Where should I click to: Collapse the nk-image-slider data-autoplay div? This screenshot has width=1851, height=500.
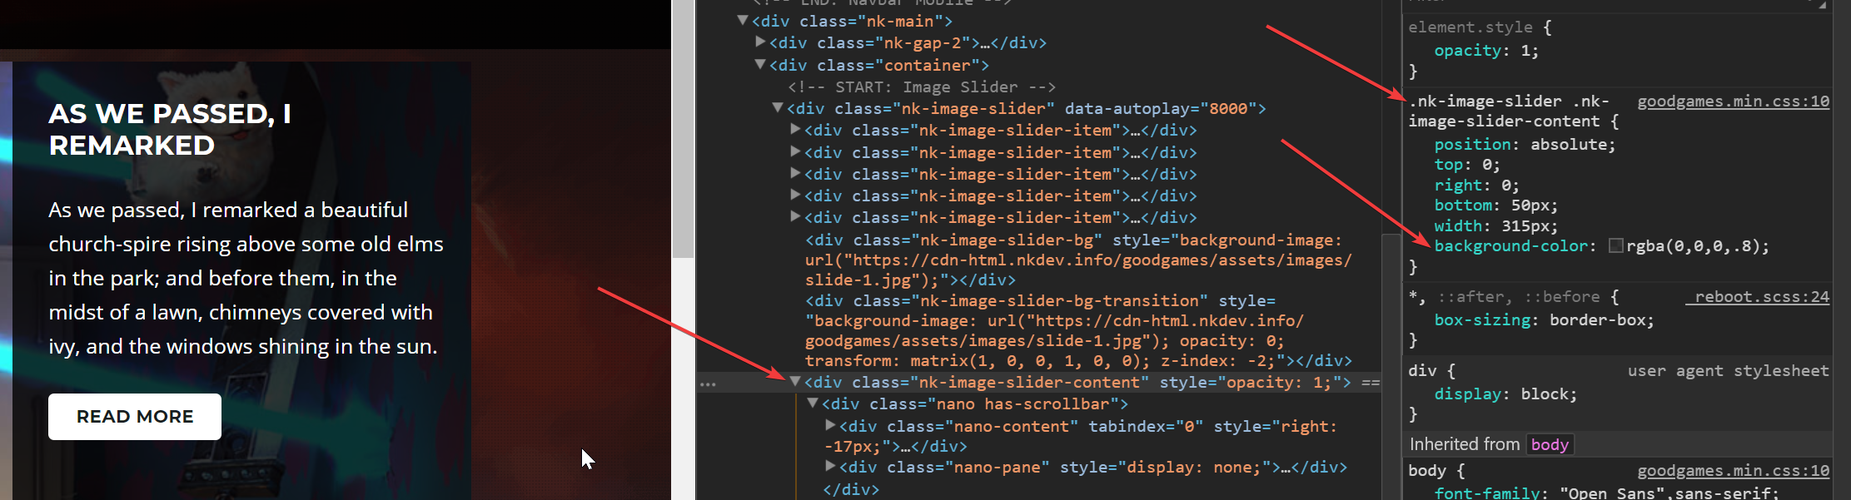click(778, 107)
